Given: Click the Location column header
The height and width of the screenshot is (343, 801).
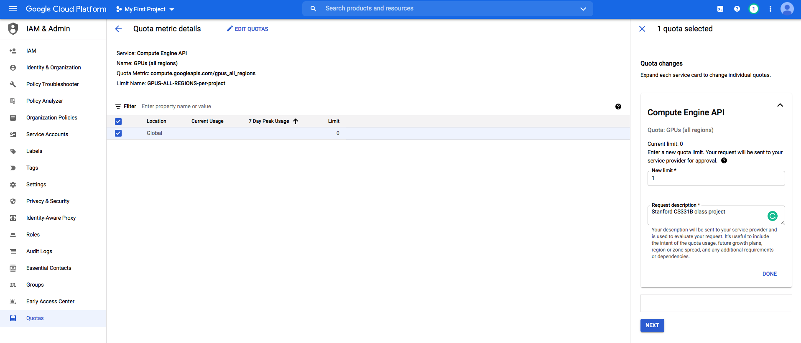Looking at the screenshot, I should [x=156, y=121].
